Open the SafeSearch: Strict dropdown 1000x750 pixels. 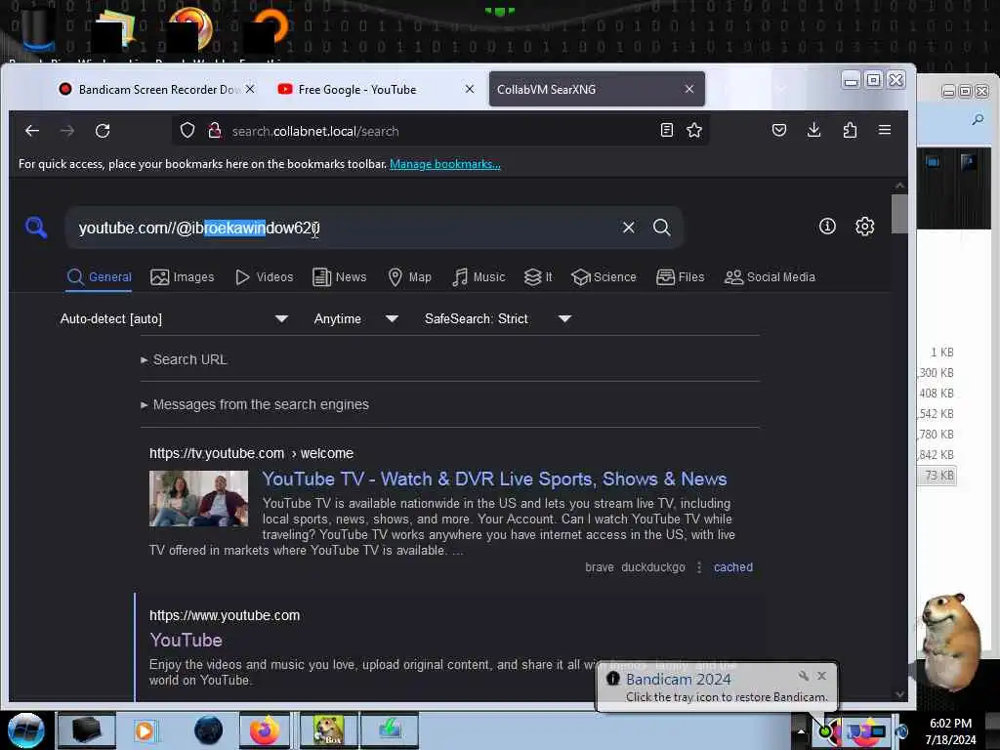pos(497,319)
